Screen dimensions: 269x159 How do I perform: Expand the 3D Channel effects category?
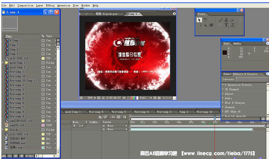click(223, 89)
